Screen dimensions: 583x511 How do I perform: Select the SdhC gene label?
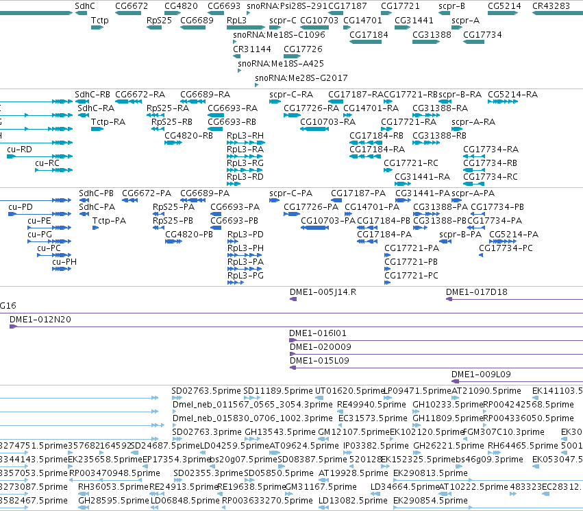coord(85,6)
